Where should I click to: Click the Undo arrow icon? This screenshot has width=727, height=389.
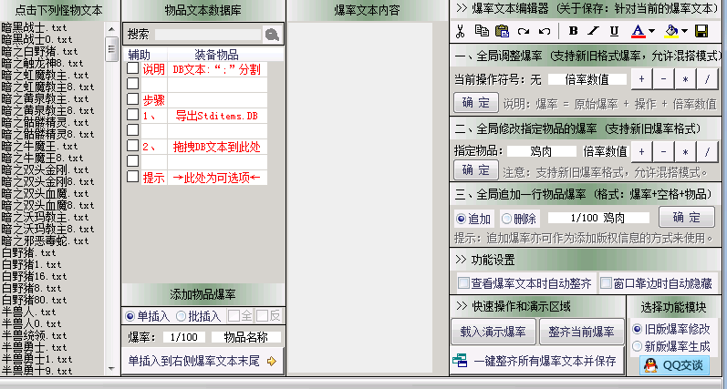click(545, 32)
